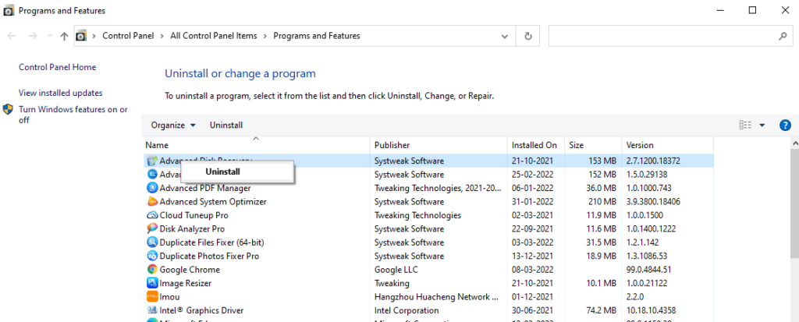Viewport: 799px width, 322px height.
Task: Click the 210 MB size cell
Action: point(602,202)
